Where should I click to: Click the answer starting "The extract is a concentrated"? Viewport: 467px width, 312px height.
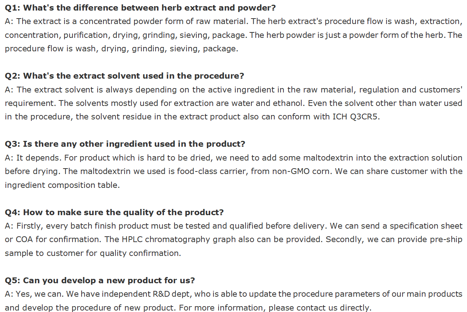coord(233,35)
